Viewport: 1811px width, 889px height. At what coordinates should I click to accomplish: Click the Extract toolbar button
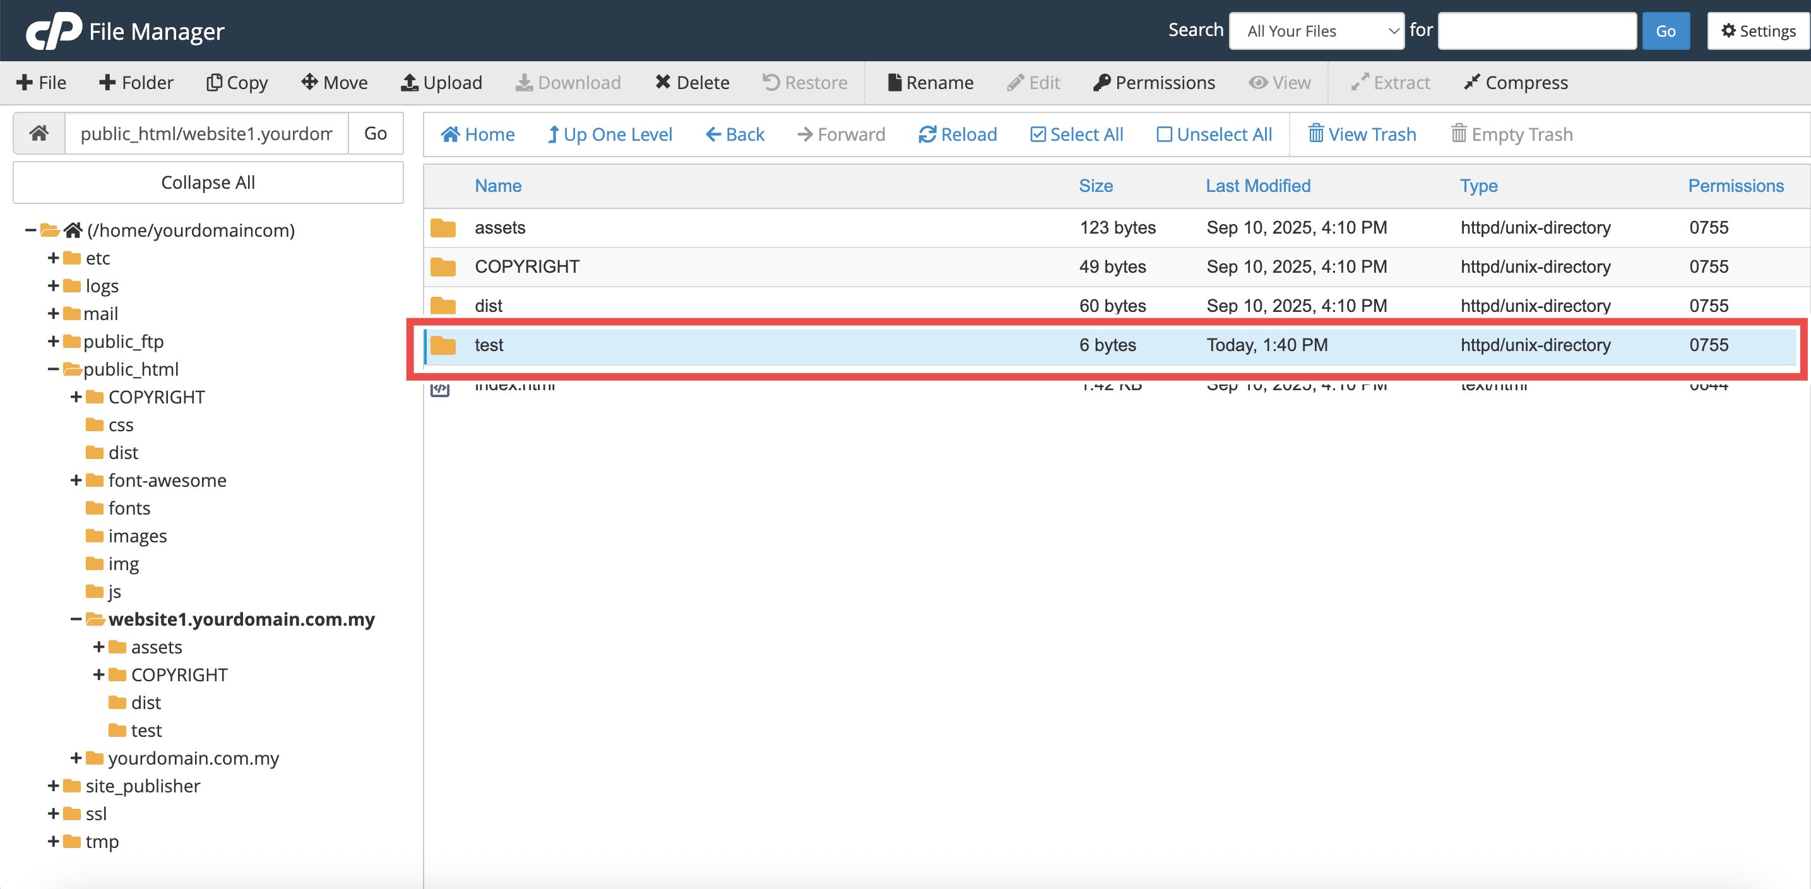1391,83
